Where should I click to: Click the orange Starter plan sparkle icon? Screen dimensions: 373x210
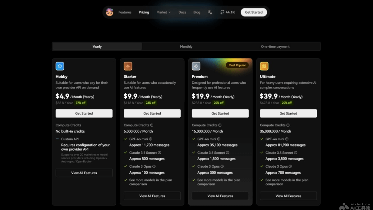[128, 66]
